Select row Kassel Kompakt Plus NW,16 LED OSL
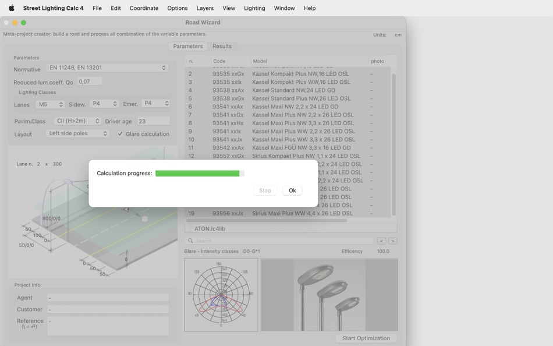Screen dimensions: 553x346 (288, 74)
